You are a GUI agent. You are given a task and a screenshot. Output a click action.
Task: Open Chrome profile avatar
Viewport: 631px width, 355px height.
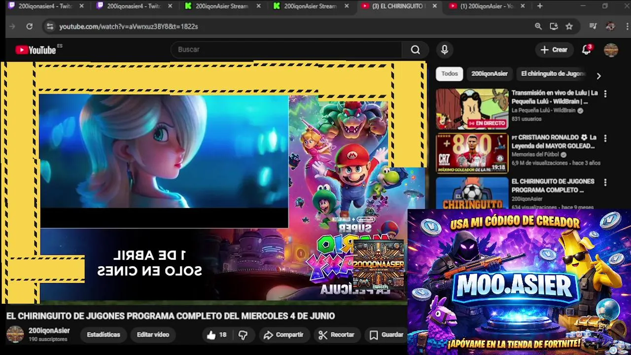tap(610, 27)
